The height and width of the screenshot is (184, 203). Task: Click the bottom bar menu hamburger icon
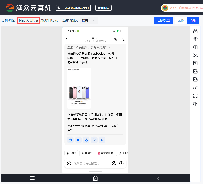32,178
